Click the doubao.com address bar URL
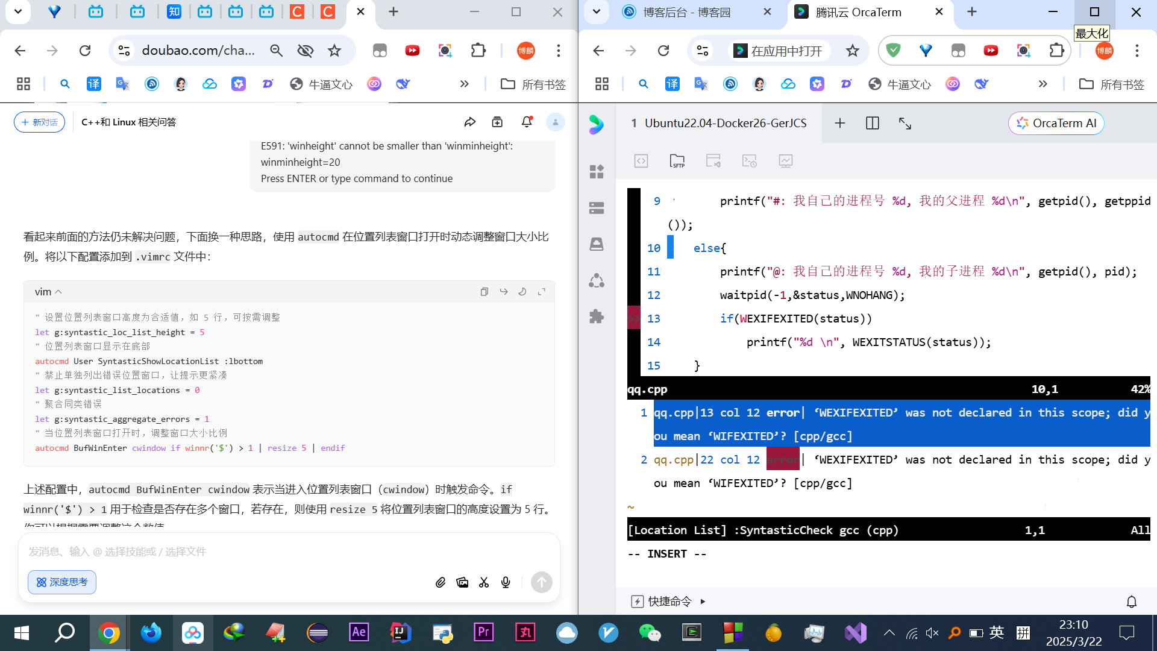The image size is (1157, 651). pos(198,51)
